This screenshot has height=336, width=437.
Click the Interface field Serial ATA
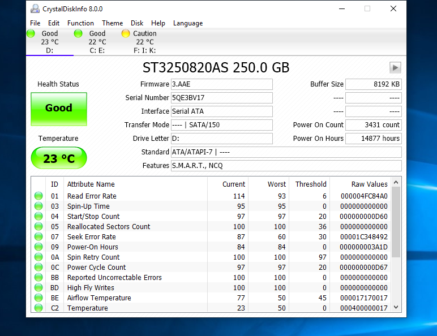(221, 111)
